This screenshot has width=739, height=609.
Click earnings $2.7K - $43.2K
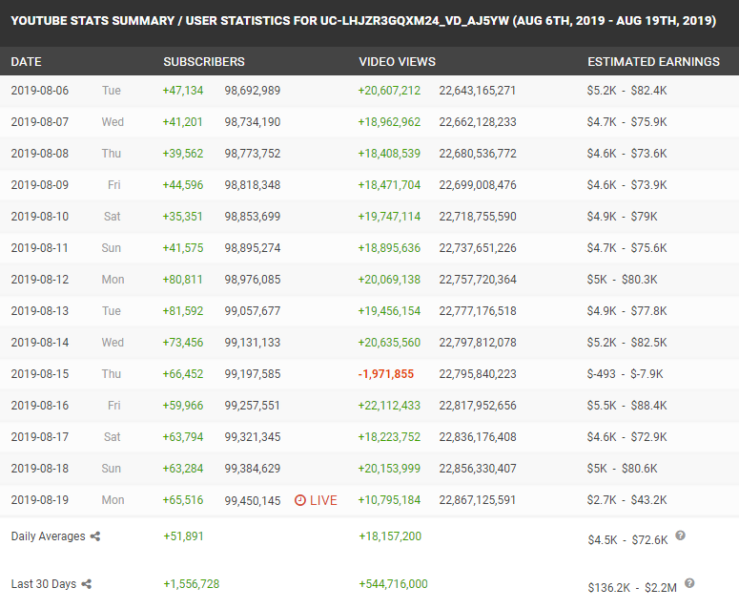pyautogui.click(x=626, y=500)
